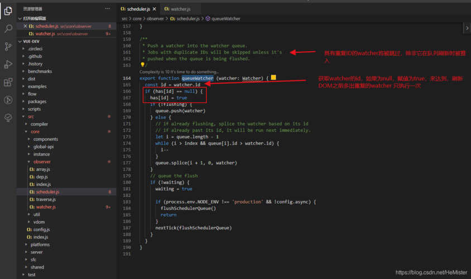
Task: Click the expand arrow at editor right edge
Action: (x=467, y=28)
